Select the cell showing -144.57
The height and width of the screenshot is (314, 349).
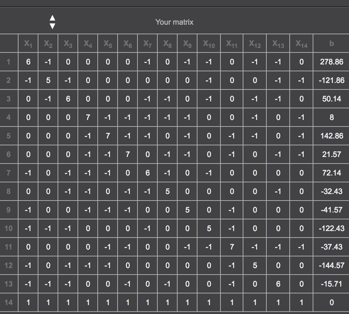point(331,265)
